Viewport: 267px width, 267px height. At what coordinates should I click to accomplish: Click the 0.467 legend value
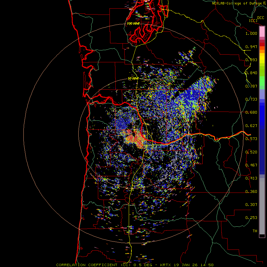[251, 165]
